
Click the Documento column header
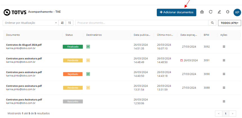(x=13, y=35)
